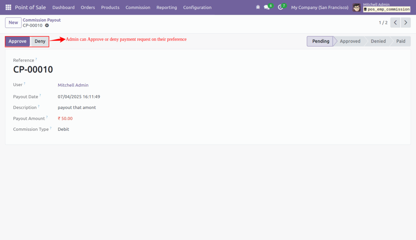Open the Reporting menu
Viewport: 416px width, 240px height.
[x=167, y=7]
